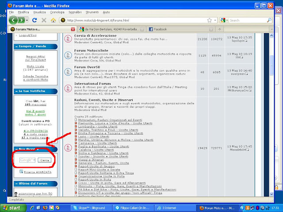
Task: Go back with the green Back arrow
Action: tap(13, 20)
